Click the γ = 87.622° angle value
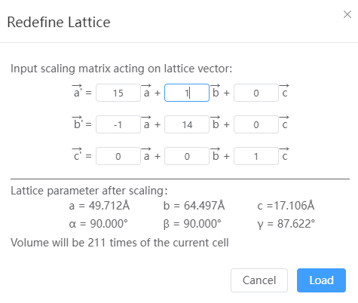The image size is (358, 303). (x=286, y=224)
